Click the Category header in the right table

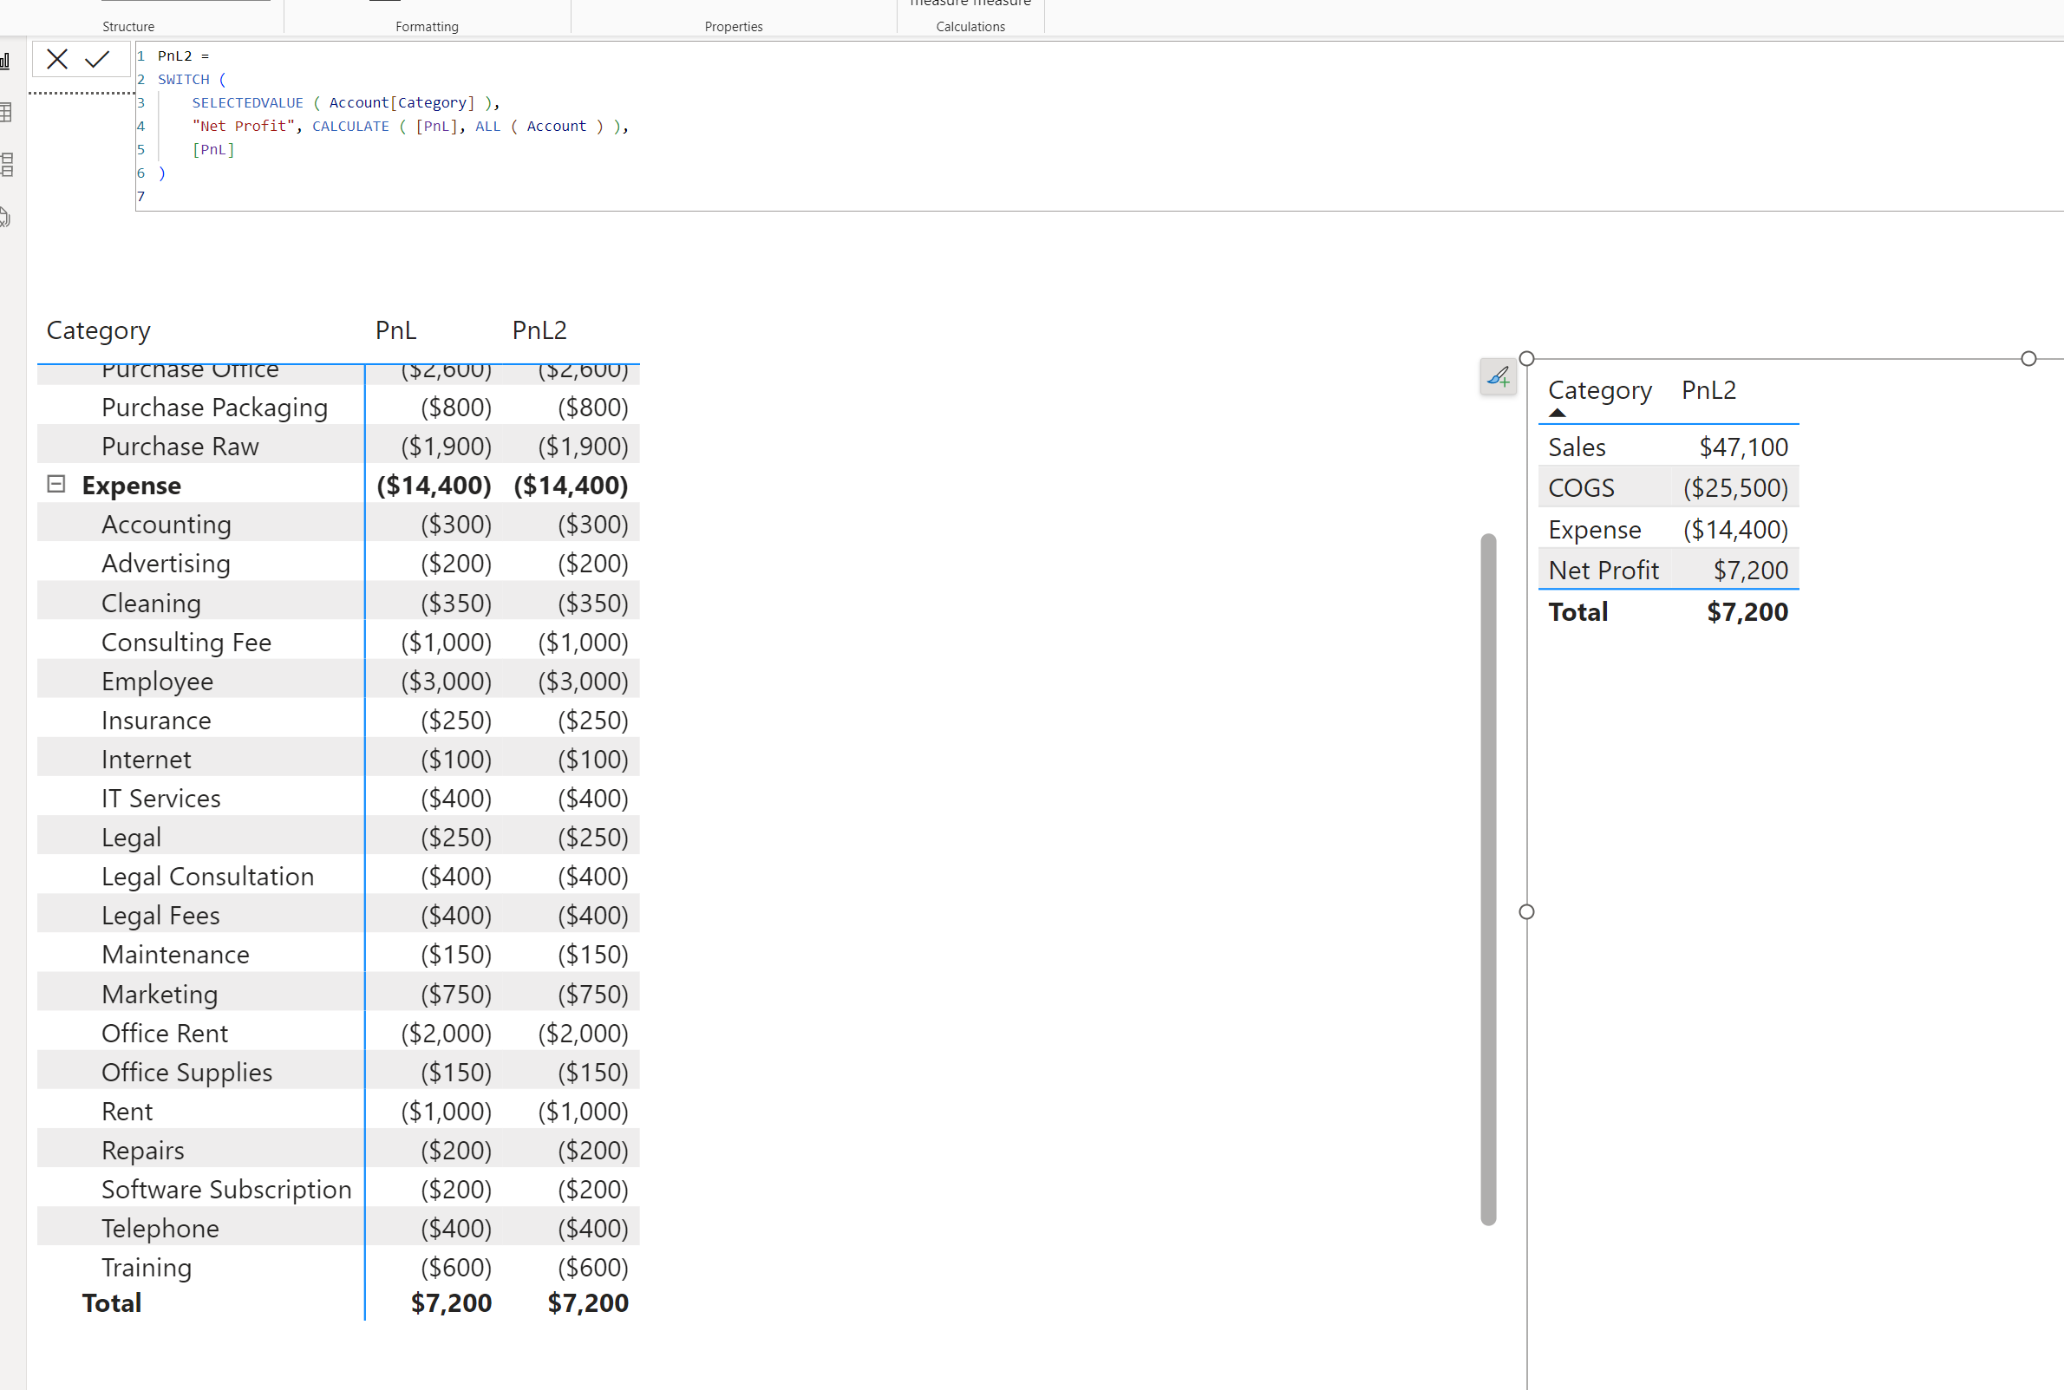[1599, 390]
